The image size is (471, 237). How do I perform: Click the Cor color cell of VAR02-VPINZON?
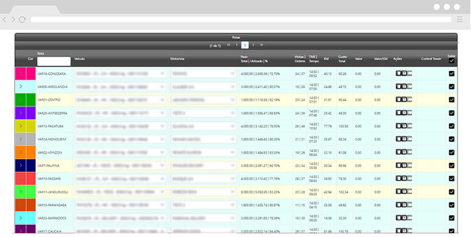[31, 153]
